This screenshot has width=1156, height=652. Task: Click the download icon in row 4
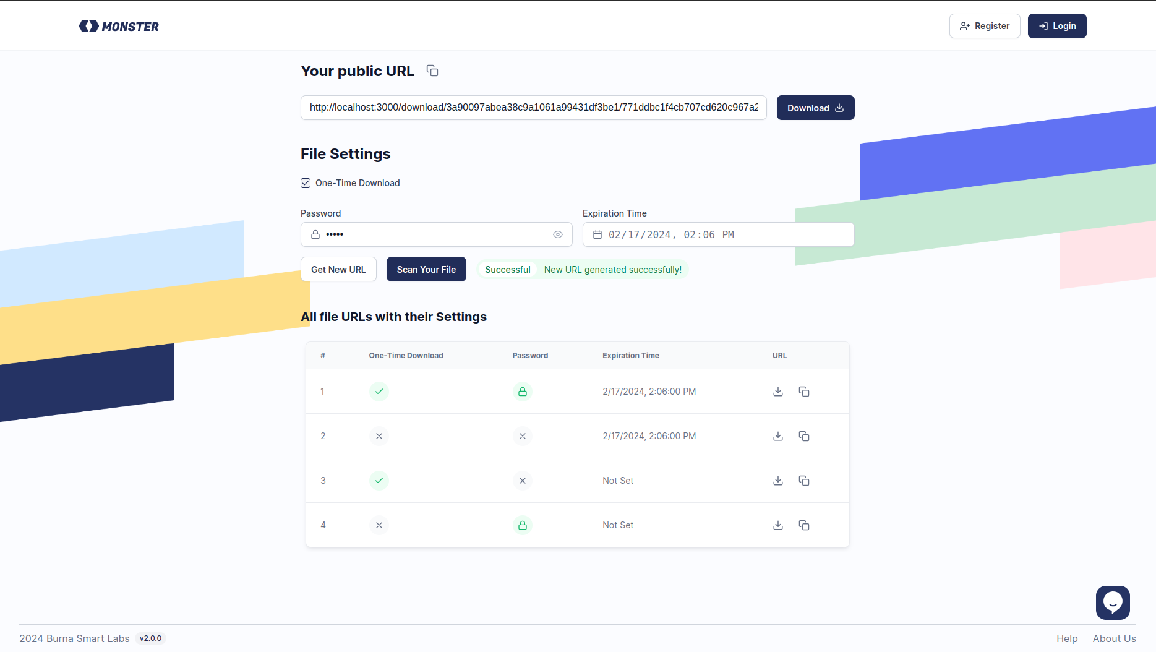(778, 525)
